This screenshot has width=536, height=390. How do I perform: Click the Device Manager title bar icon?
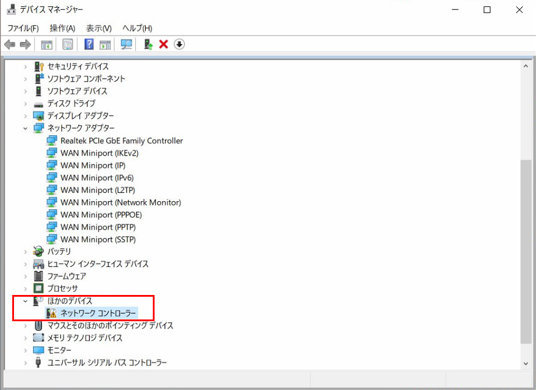click(11, 9)
